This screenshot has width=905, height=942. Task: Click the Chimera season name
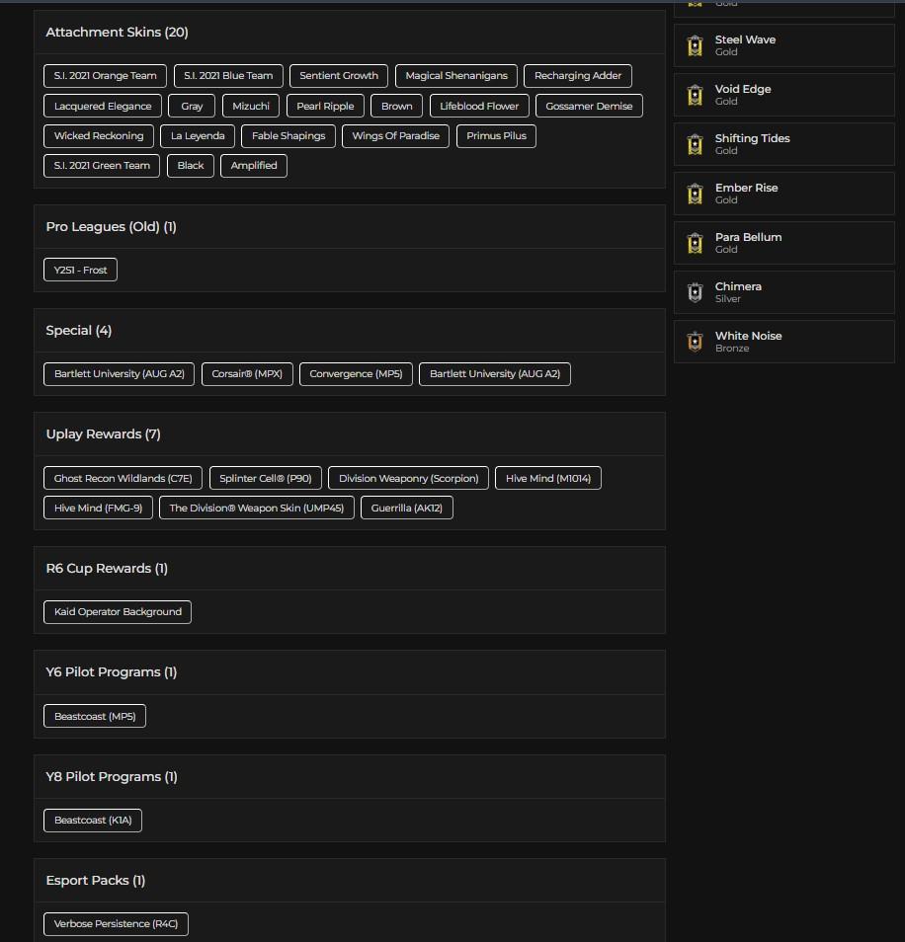pyautogui.click(x=738, y=286)
